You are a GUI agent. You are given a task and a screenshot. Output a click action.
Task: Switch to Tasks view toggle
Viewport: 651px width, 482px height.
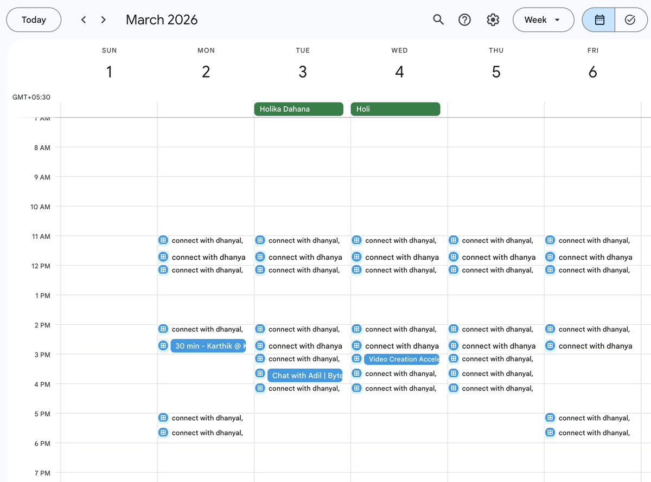pos(631,20)
